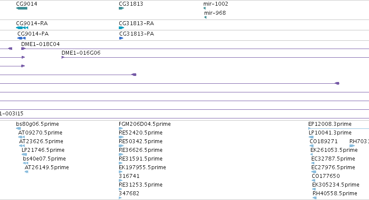Click the RH40558.5prime EST label
Viewport: 369px width, 200px height.
coord(335,193)
